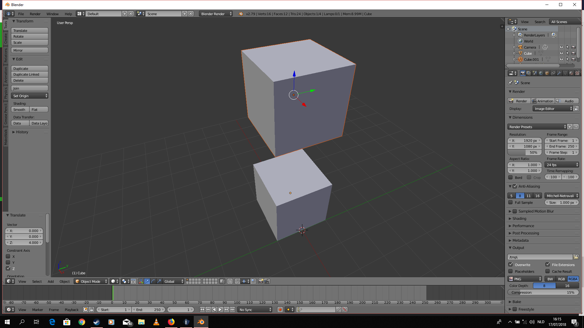Open the World properties tab icon
The width and height of the screenshot is (584, 328).
541,73
